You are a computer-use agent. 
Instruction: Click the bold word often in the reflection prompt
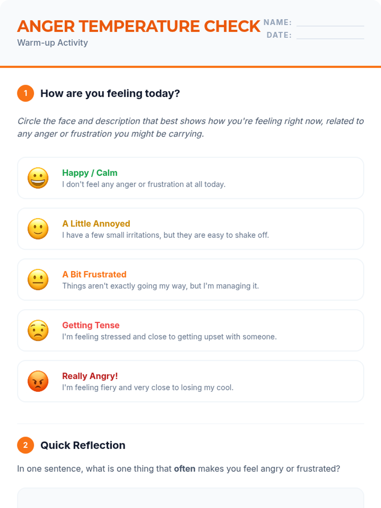184,469
